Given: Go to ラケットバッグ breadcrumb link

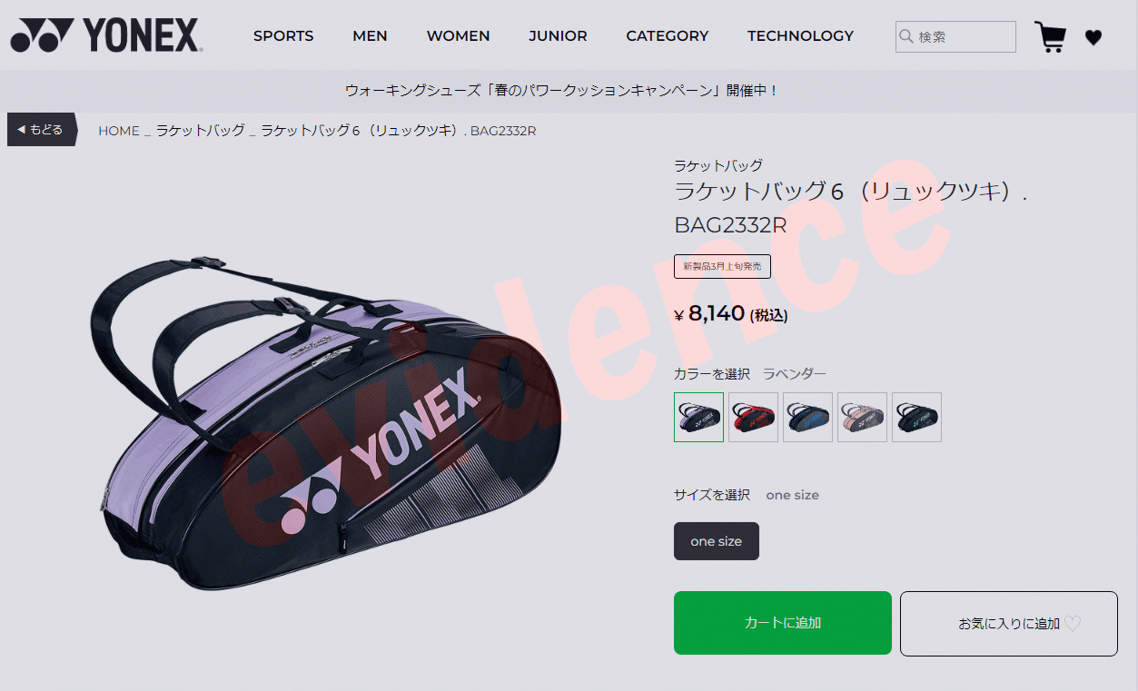Looking at the screenshot, I should 201,131.
